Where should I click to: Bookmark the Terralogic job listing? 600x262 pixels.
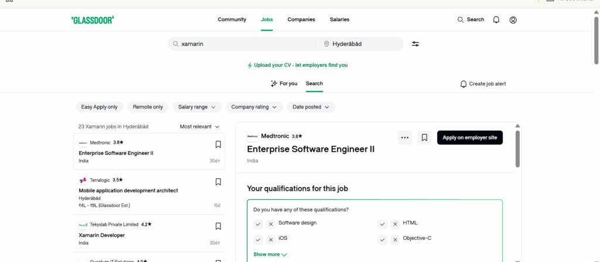click(218, 182)
